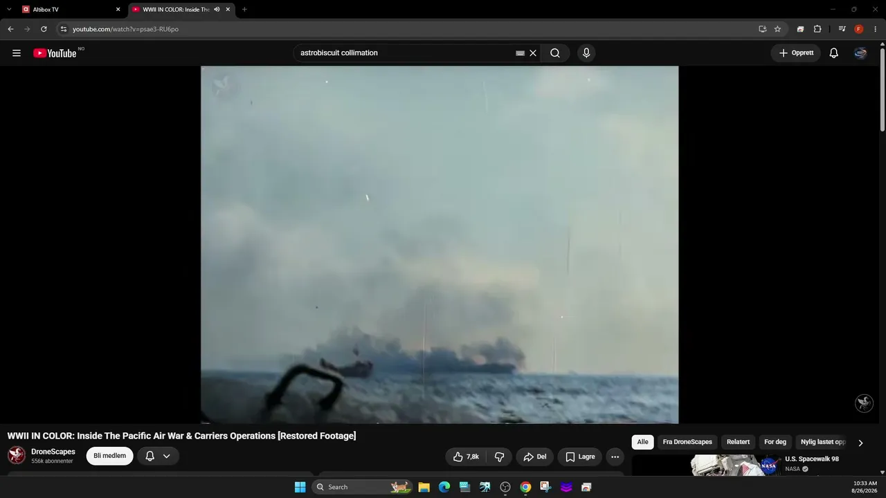Go back to the previous page
The image size is (886, 498).
tap(10, 29)
